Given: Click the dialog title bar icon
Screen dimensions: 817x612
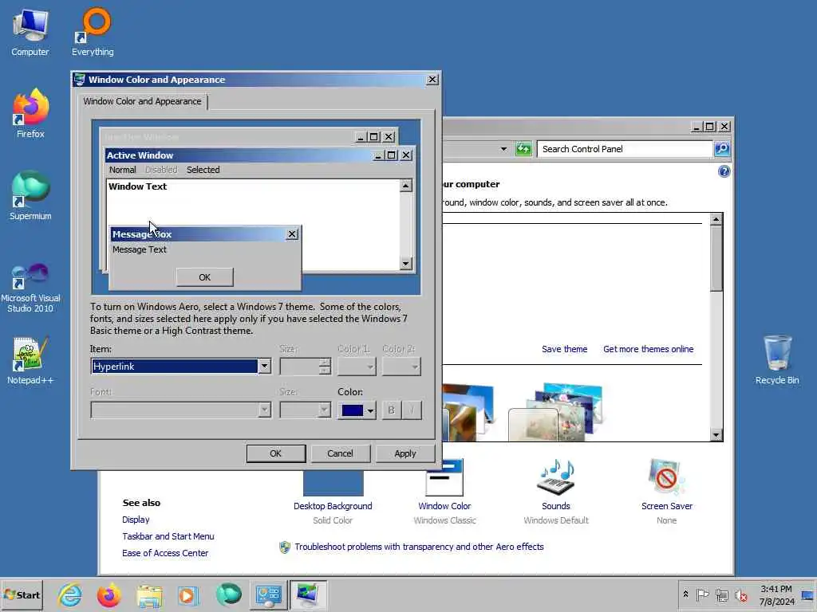Looking at the screenshot, I should [79, 80].
